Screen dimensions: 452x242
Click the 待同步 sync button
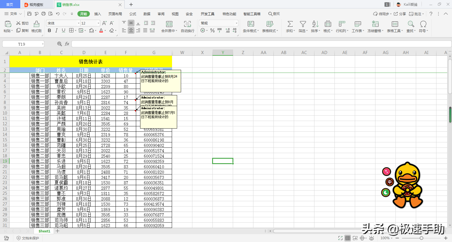click(382, 14)
